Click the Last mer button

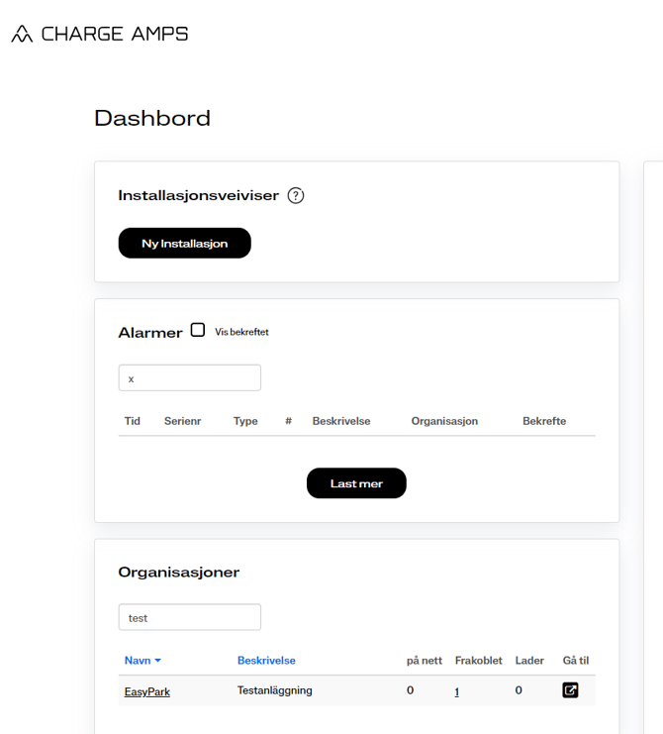point(356,483)
